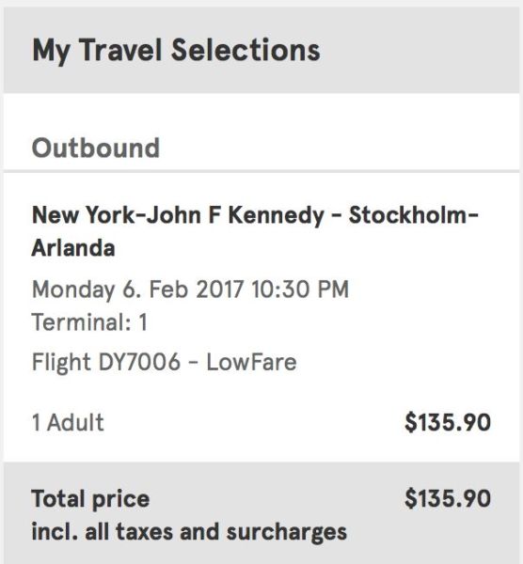The image size is (523, 564).
Task: Click the total $135.90 amount in footer
Action: (x=448, y=498)
